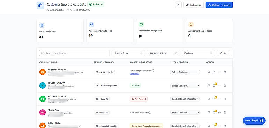Click the '78 - Good fit' score
The image size is (269, 128).
pos(102,112)
